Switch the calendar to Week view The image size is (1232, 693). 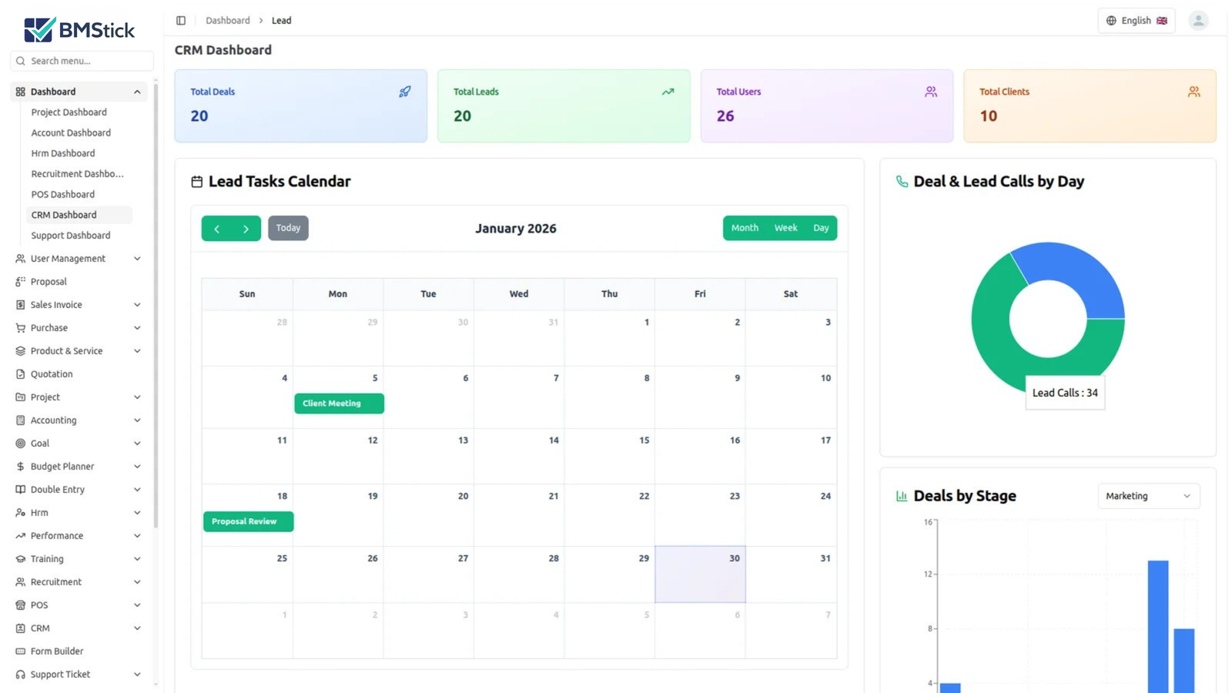[785, 228]
